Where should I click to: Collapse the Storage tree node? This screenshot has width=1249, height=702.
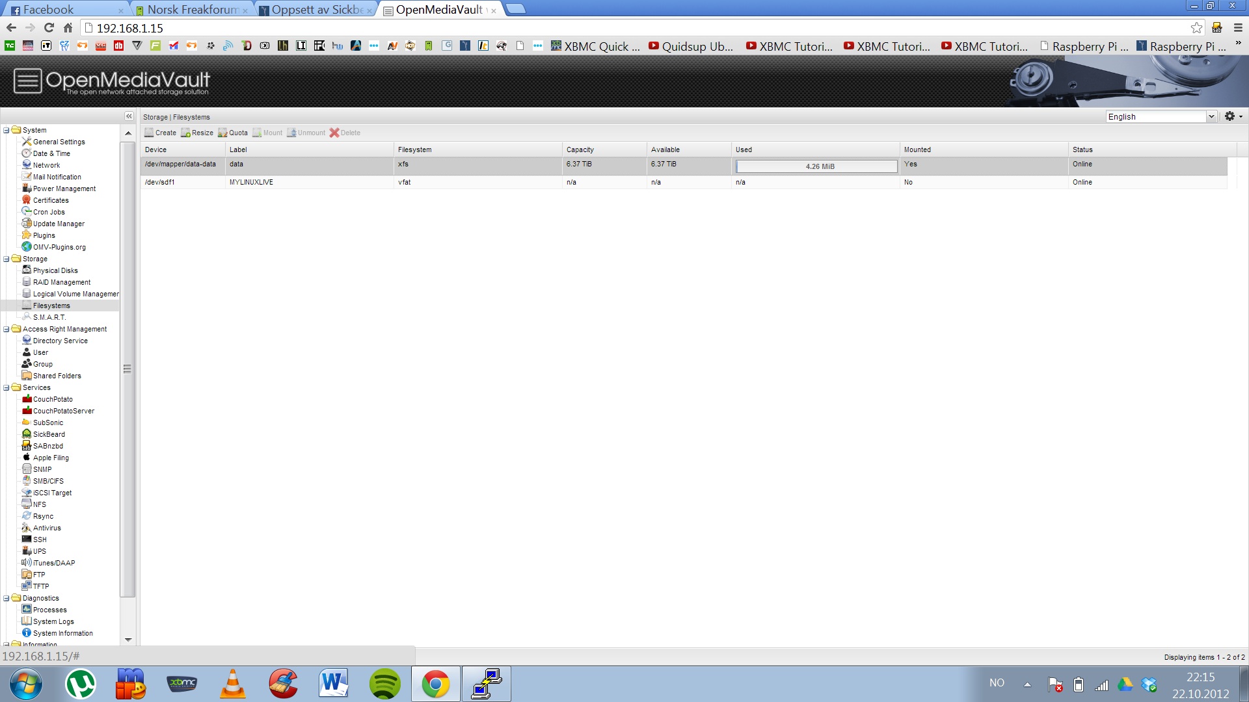click(x=7, y=259)
